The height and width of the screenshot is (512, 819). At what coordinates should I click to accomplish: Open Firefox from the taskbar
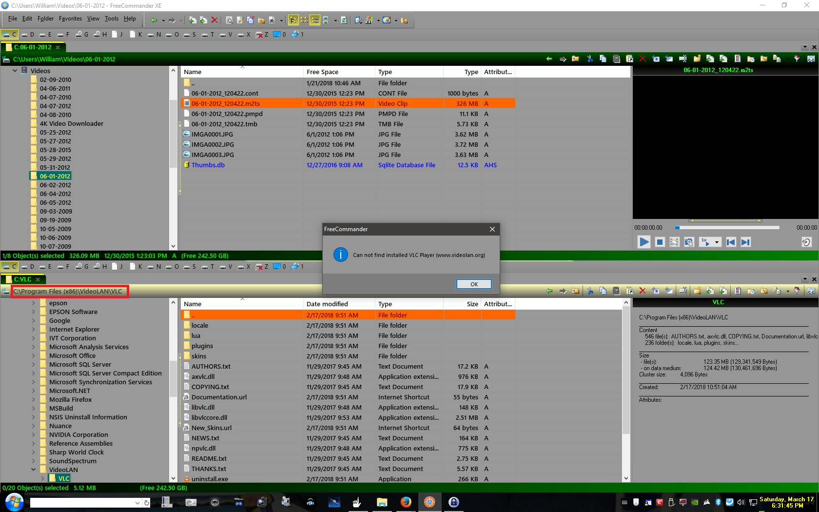pyautogui.click(x=406, y=502)
